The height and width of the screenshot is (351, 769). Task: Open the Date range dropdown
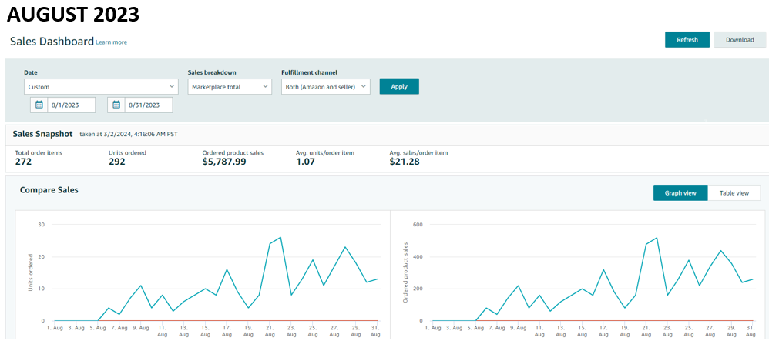101,87
